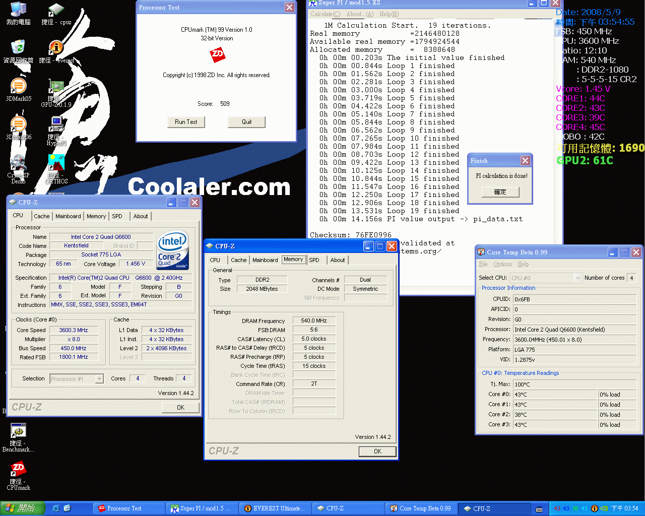
Task: Click the Frequency field in Core Temp
Action: [574, 340]
